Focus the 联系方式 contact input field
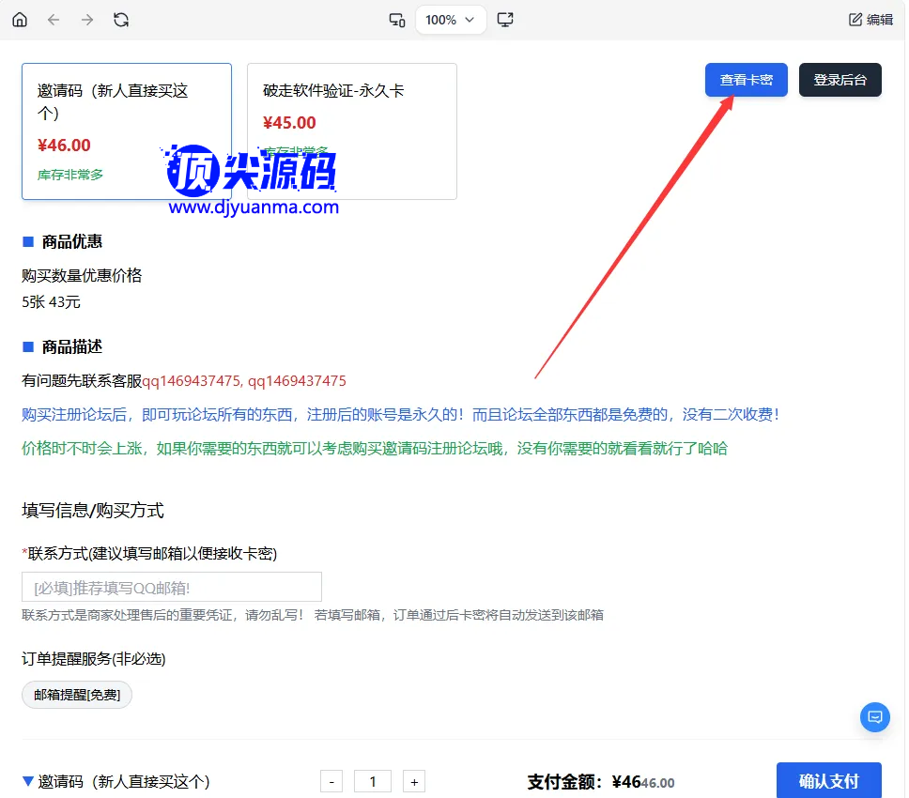The width and height of the screenshot is (909, 798). point(172,587)
